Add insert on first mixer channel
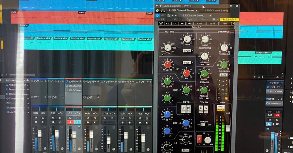 click(45, 81)
